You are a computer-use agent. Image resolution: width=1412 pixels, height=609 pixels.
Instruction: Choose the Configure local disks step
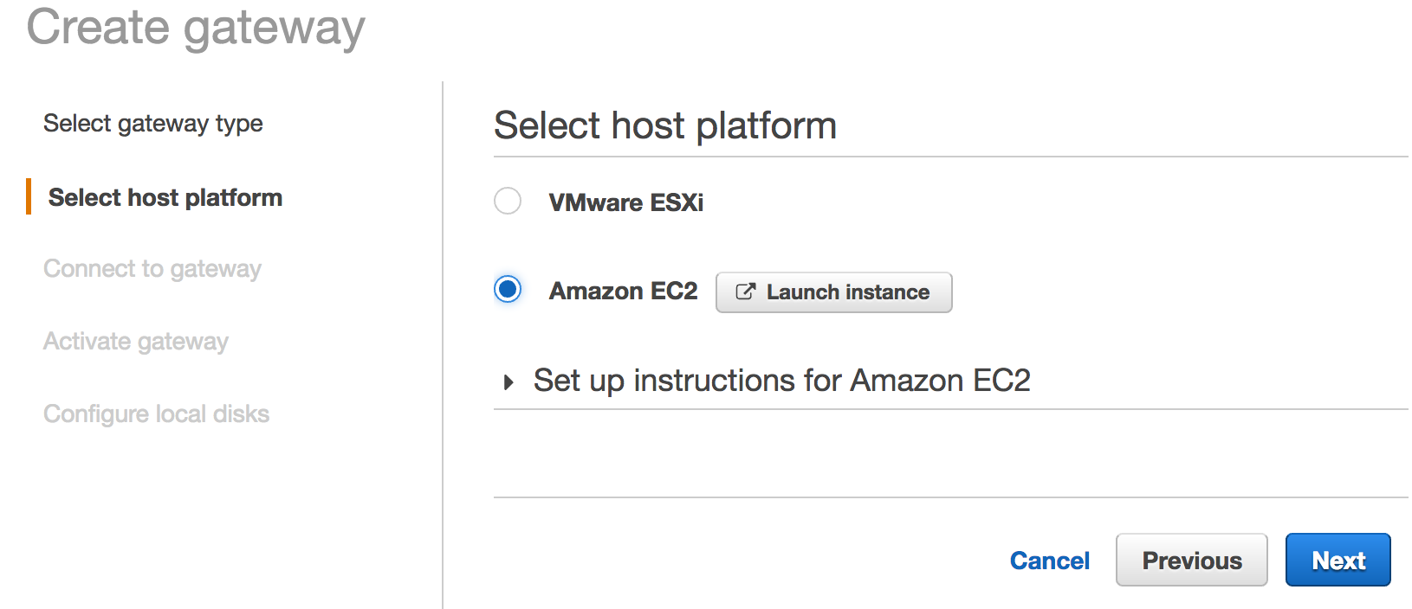157,414
